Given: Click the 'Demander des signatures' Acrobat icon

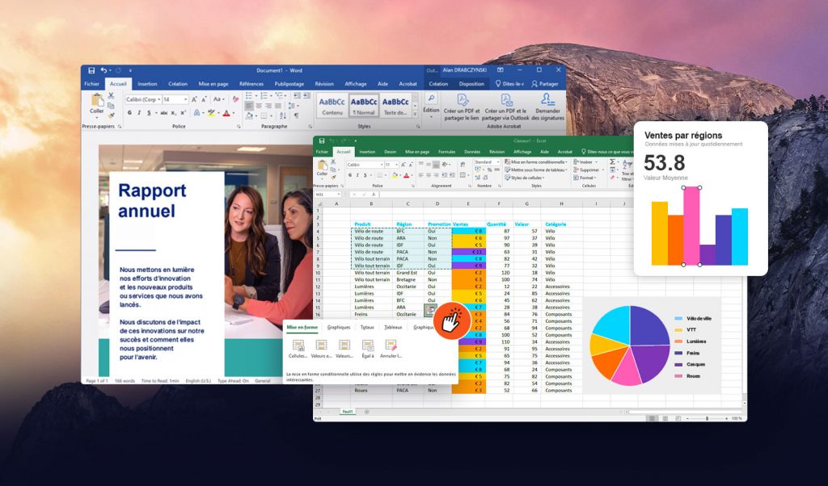Looking at the screenshot, I should pyautogui.click(x=547, y=105).
